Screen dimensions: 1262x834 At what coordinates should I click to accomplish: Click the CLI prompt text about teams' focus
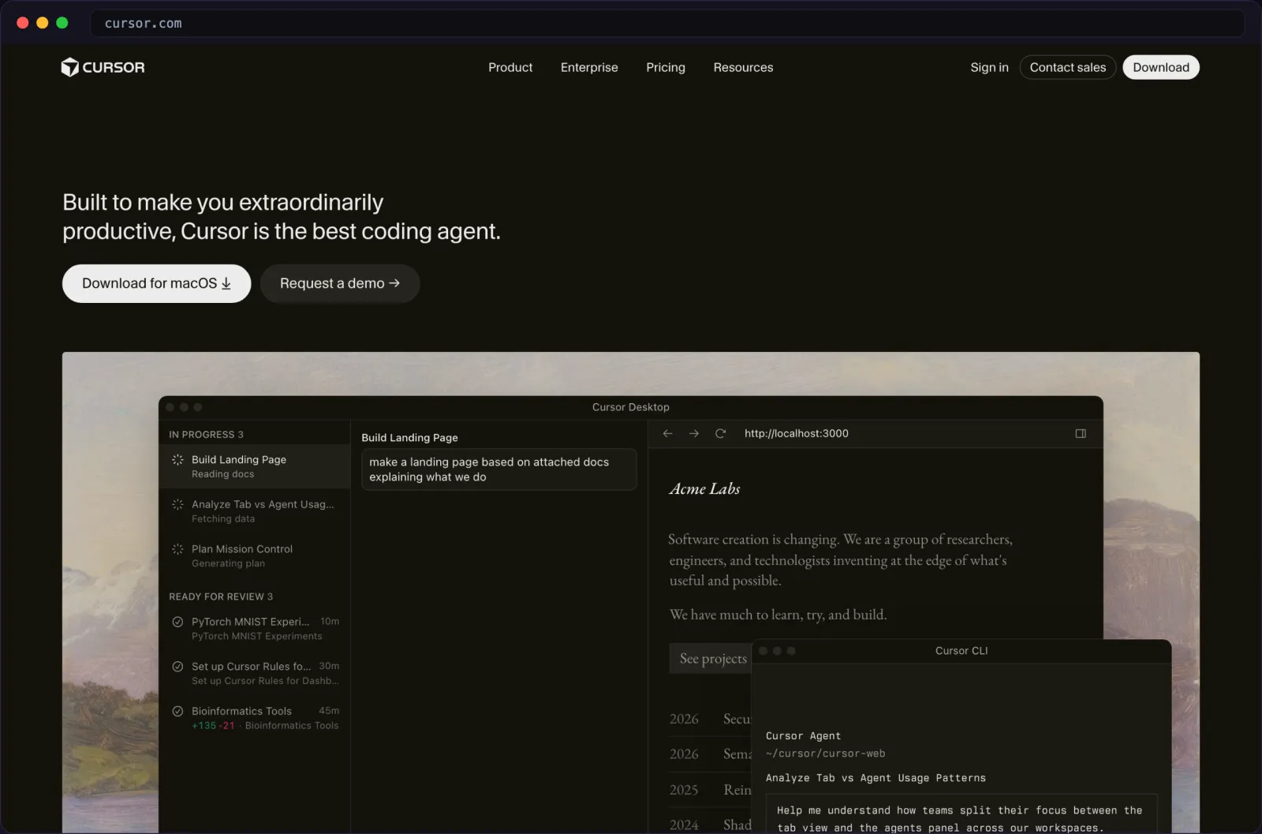[x=959, y=819]
